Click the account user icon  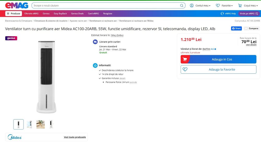pos(192,5)
